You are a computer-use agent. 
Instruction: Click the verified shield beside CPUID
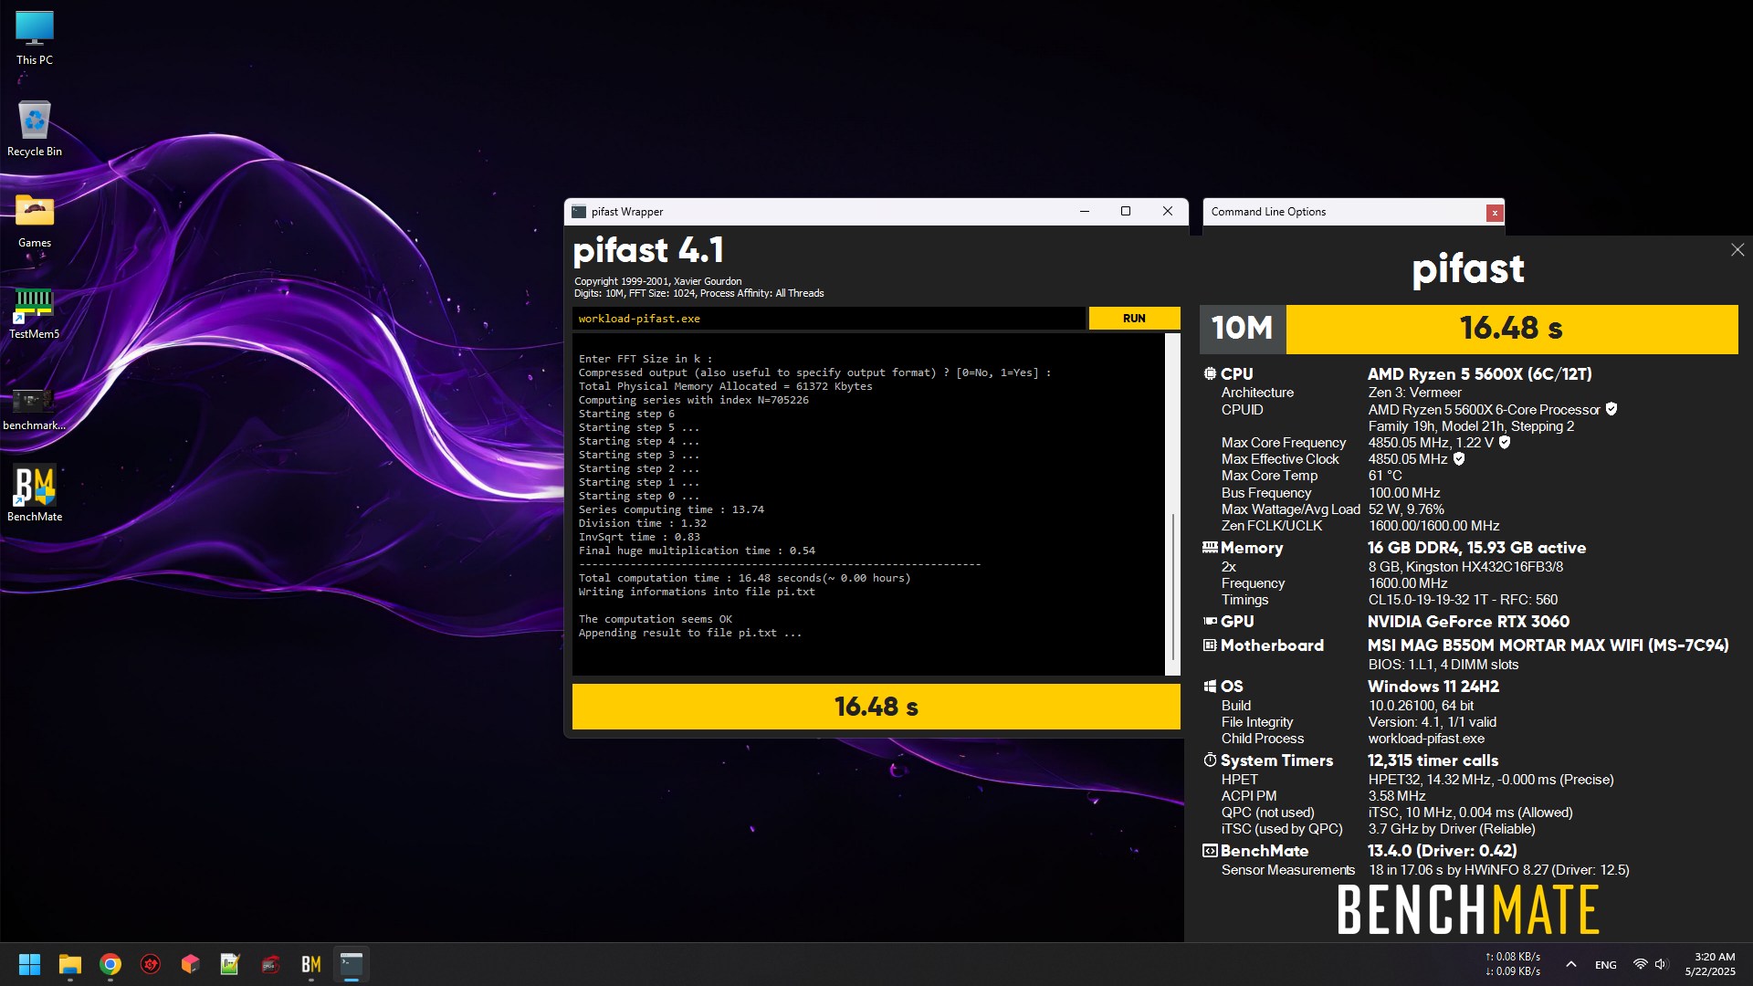[x=1611, y=409]
